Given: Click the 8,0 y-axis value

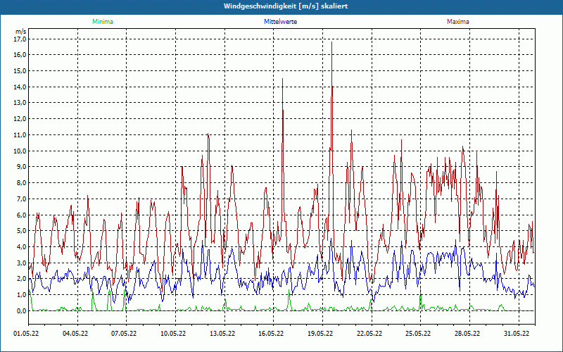Looking at the screenshot, I should pyautogui.click(x=23, y=183).
